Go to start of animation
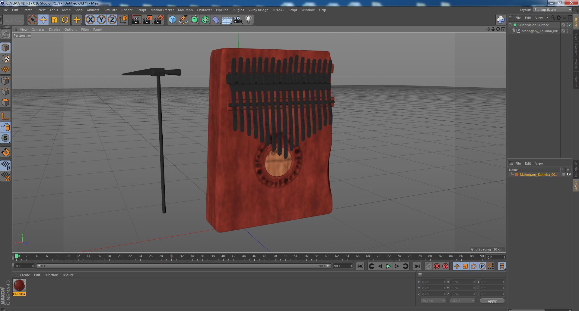579x311 pixels. tap(360, 266)
